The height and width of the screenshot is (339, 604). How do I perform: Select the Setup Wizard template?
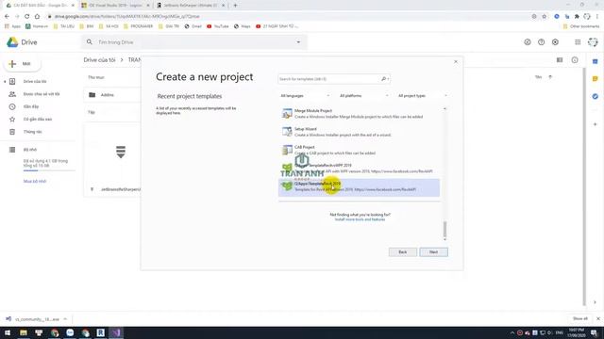point(359,132)
